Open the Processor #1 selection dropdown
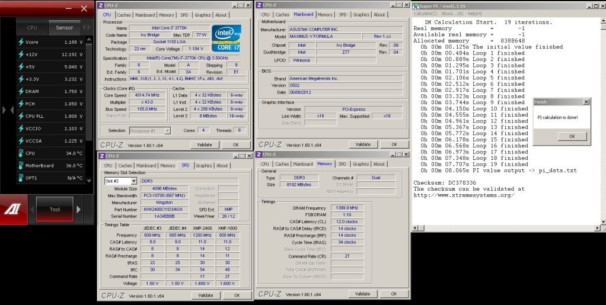Screen dimensions: 606x305 (148, 130)
